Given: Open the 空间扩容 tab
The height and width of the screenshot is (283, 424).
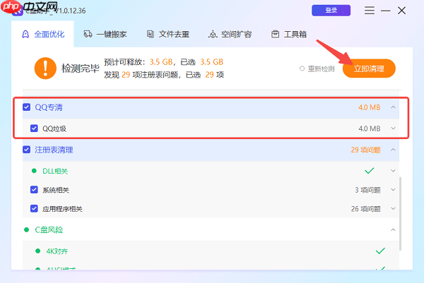Looking at the screenshot, I should (230, 35).
